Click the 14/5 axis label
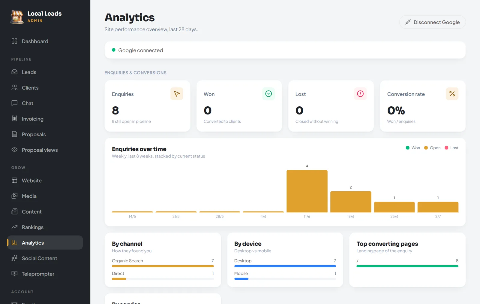Image resolution: width=480 pixels, height=304 pixels. click(132, 216)
